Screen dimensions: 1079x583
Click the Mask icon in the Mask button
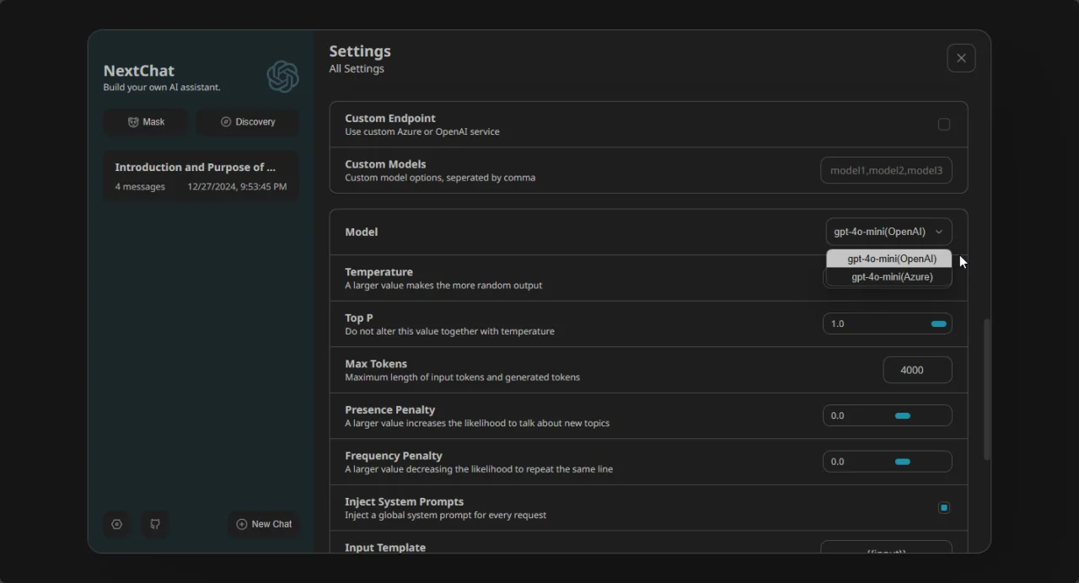coord(133,122)
